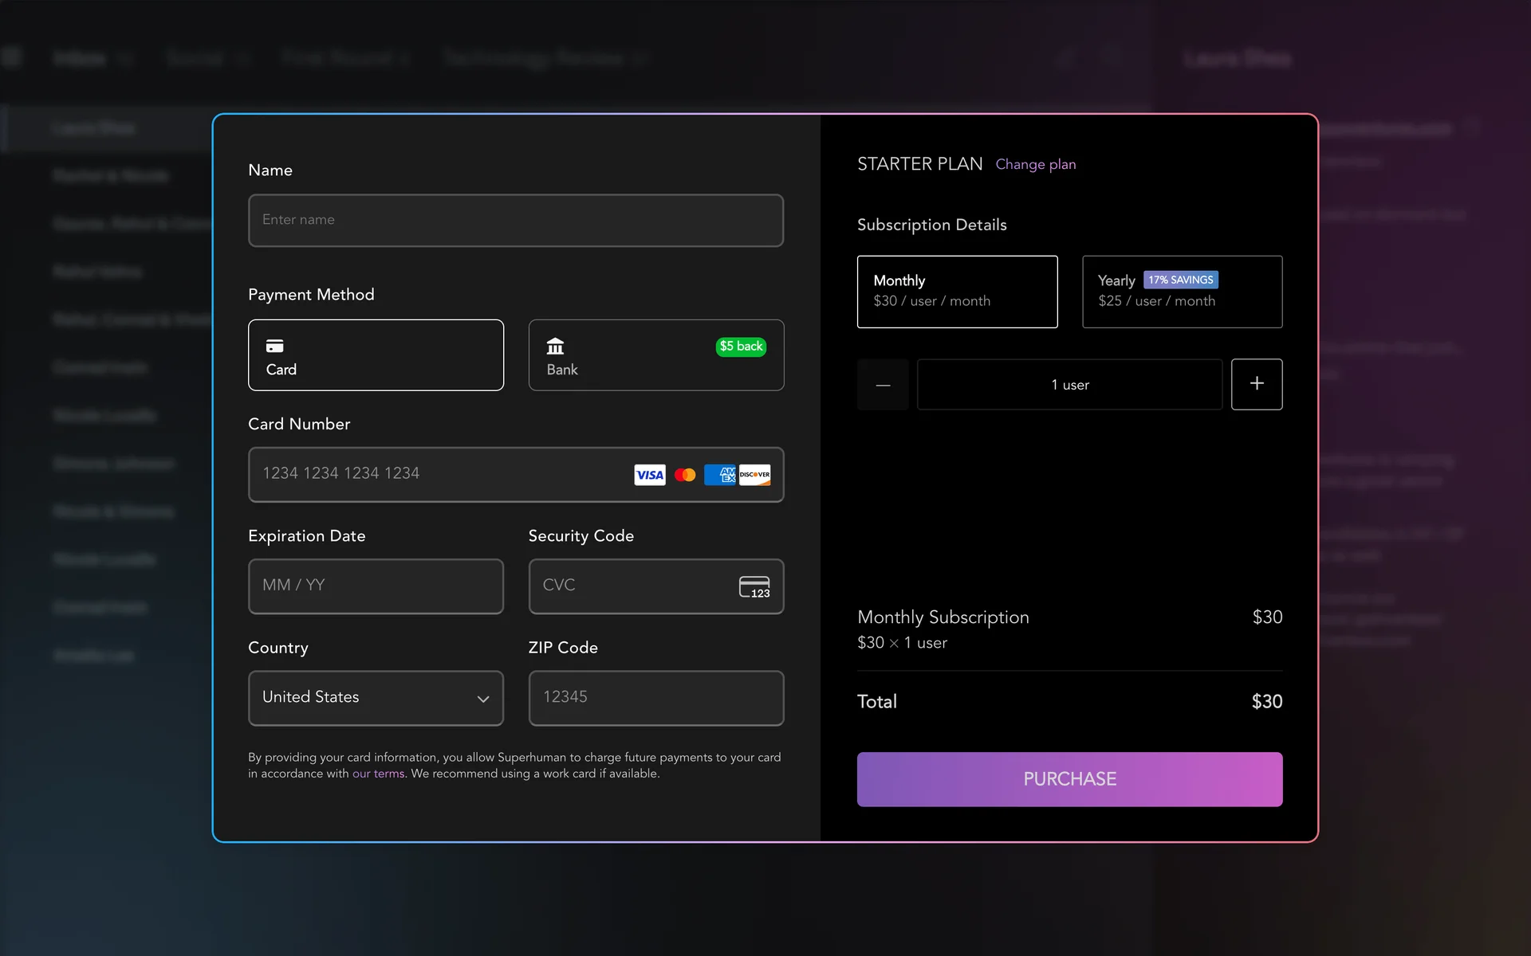
Task: Decrease user count with minus button
Action: tap(883, 385)
